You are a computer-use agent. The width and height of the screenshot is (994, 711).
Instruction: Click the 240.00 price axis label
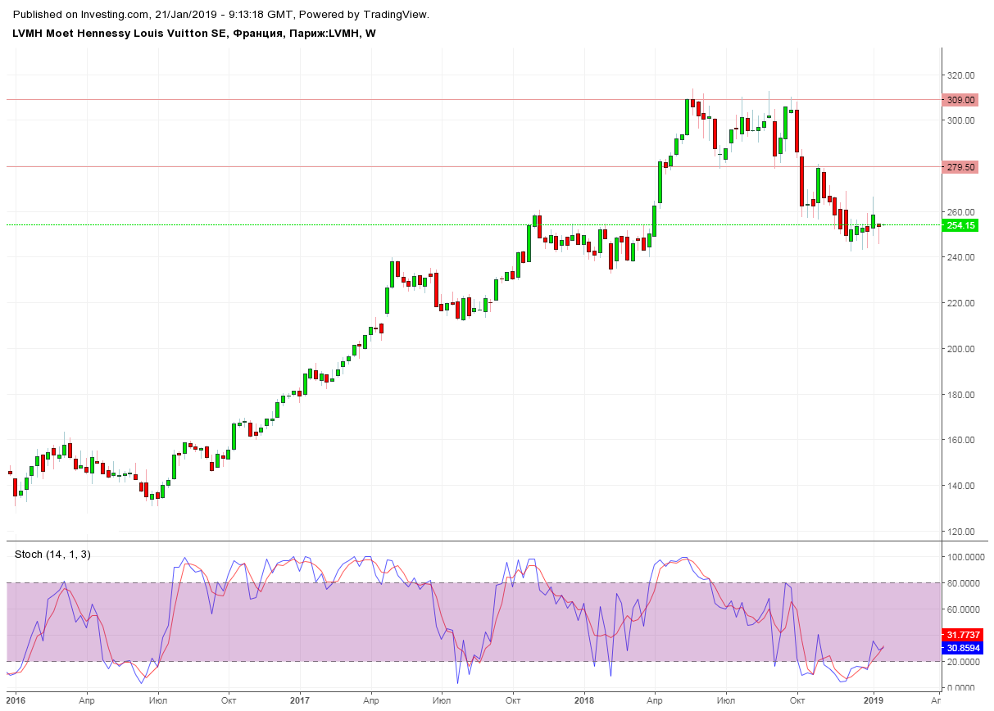(960, 257)
